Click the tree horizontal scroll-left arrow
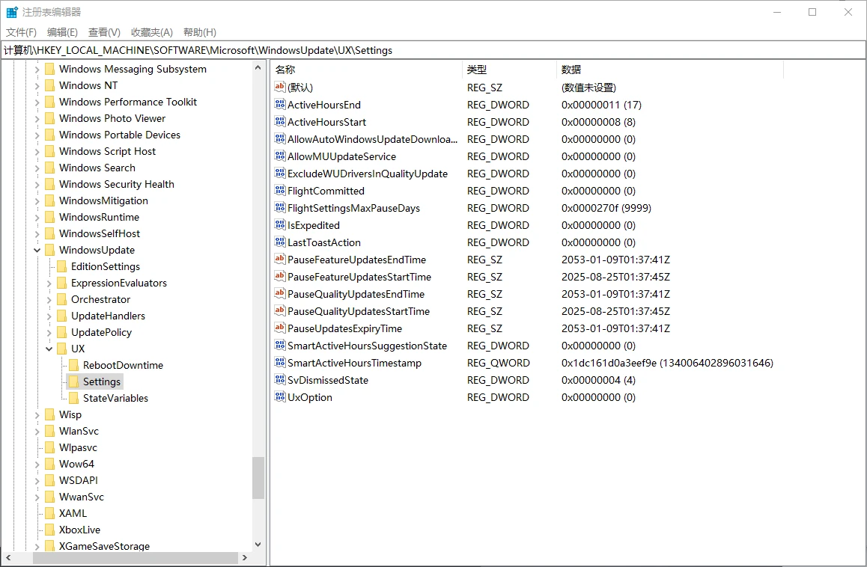 [x=7, y=558]
